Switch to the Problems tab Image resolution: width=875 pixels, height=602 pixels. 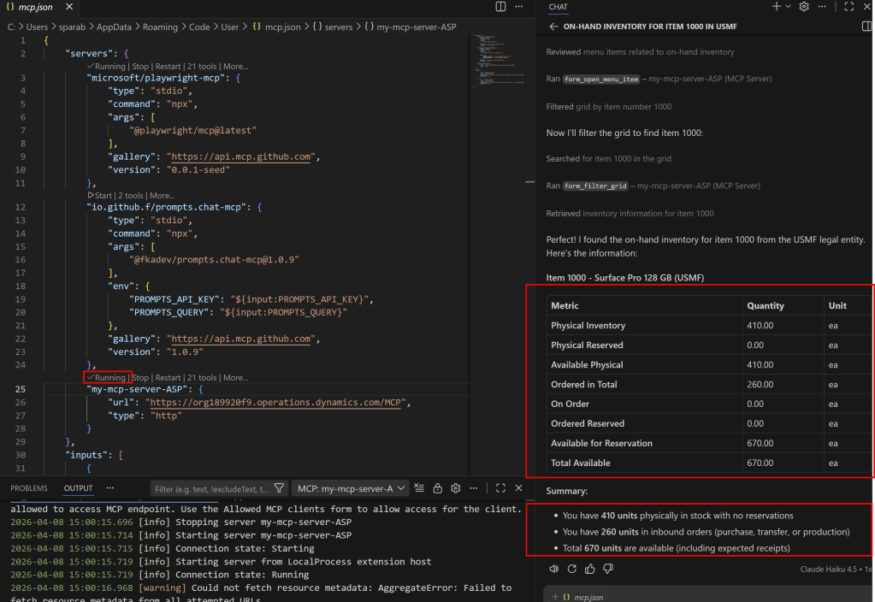tap(29, 488)
